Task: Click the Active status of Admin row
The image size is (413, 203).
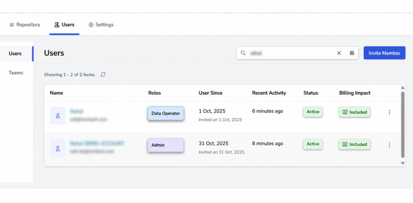Action: tap(313, 144)
